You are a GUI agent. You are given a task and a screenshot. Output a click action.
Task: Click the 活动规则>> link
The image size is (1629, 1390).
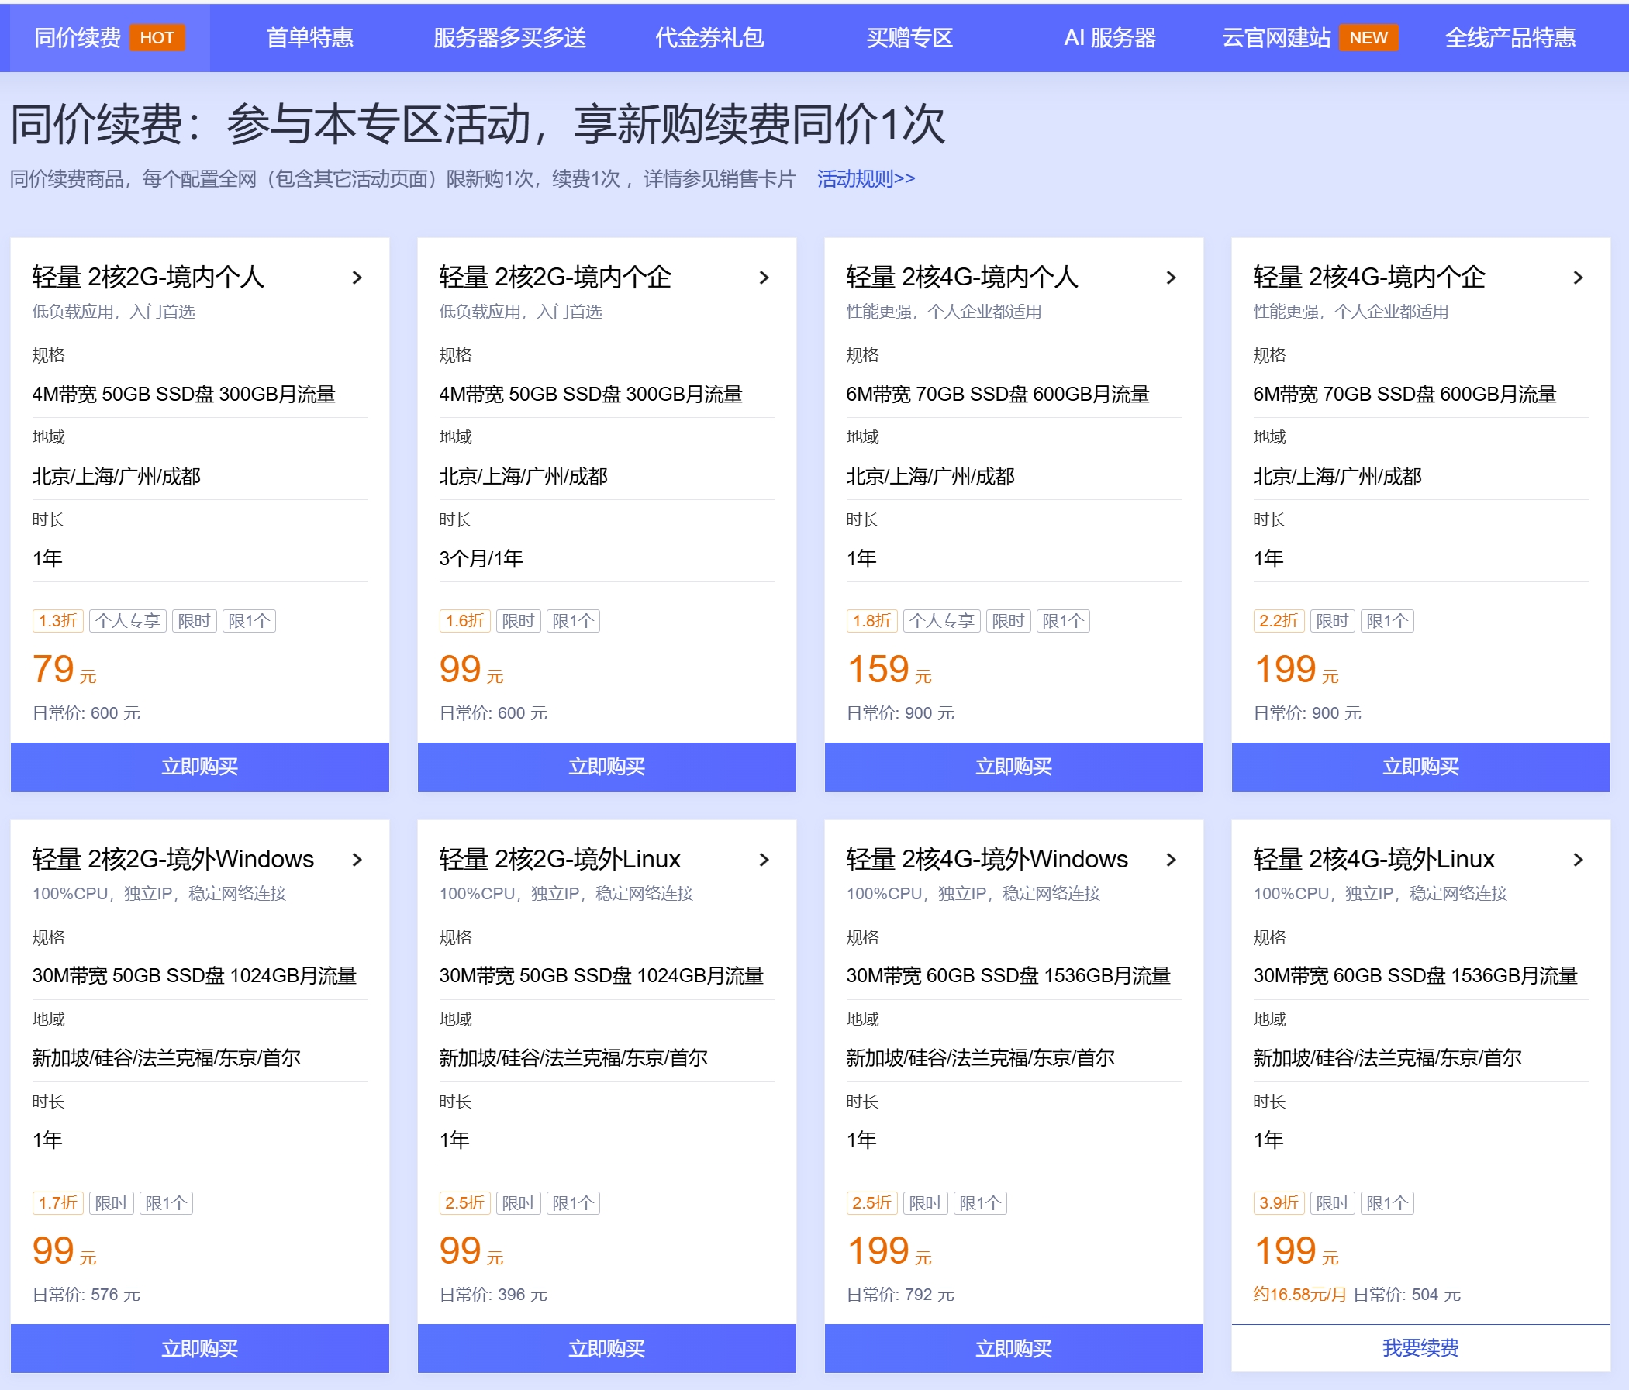point(865,178)
